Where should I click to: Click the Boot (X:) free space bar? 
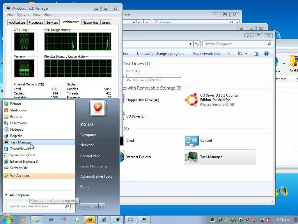coord(153,76)
